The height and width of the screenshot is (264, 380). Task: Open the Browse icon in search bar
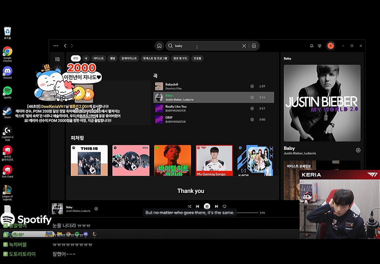tap(254, 46)
